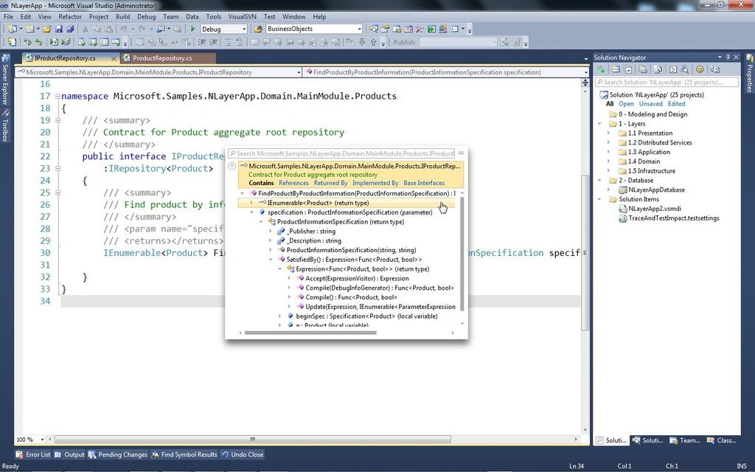
Task: Open the Find Symbol Results tab
Action: 184,454
